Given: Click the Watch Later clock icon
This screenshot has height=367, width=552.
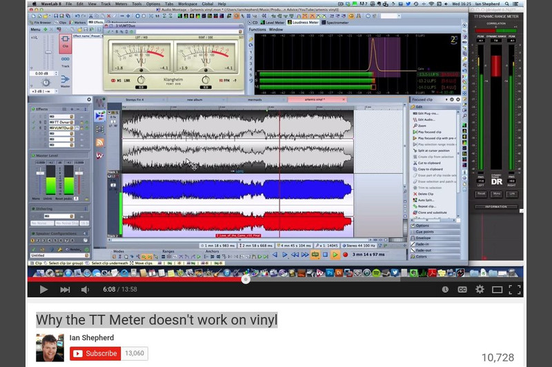Looking at the screenshot, I should tap(445, 289).
